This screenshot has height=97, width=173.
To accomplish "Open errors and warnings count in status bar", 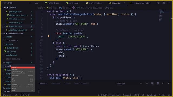I will point(25,95).
